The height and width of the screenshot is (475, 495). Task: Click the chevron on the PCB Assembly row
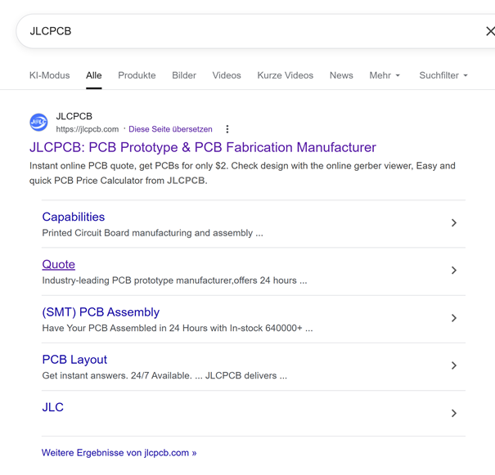[x=454, y=318]
